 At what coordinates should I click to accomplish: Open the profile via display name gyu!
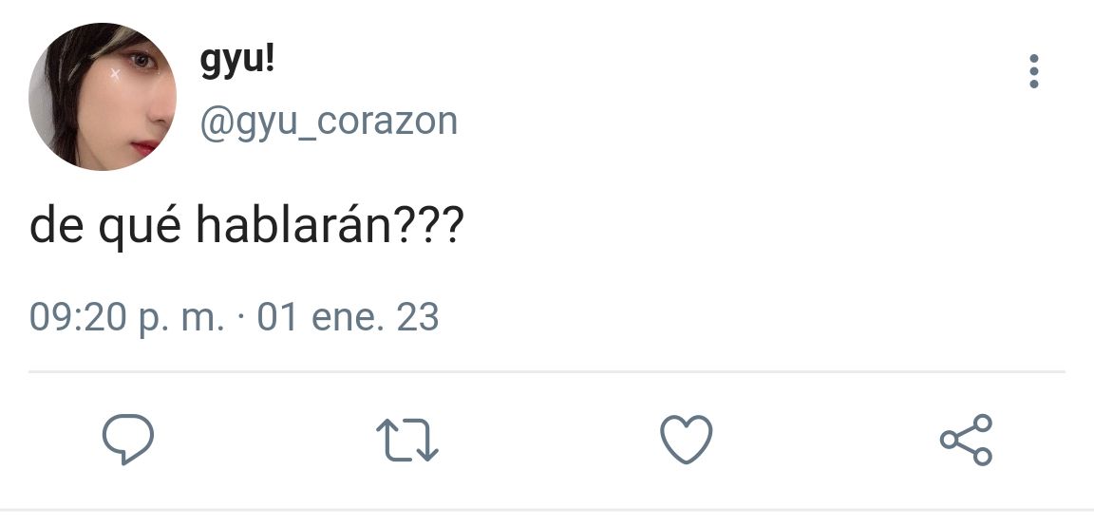point(237,62)
